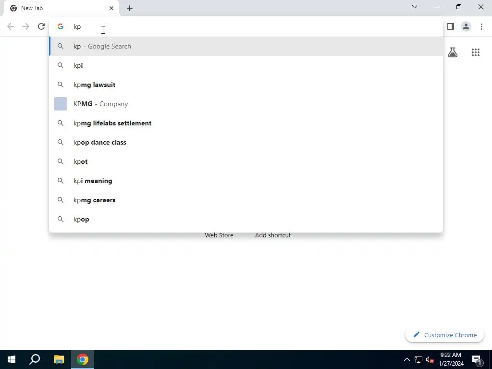Open the notification center icon
The image size is (492, 369).
[477, 359]
